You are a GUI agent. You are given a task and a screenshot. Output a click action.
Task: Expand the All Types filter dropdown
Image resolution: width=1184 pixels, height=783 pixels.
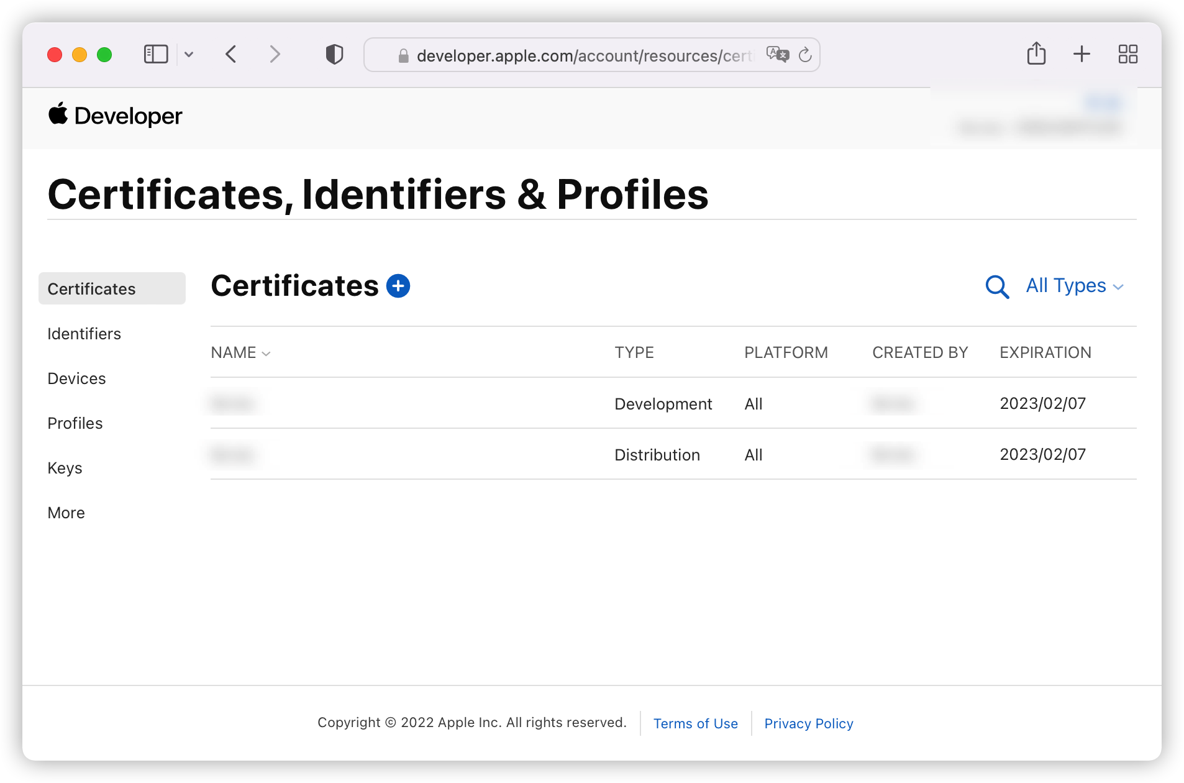click(x=1075, y=286)
